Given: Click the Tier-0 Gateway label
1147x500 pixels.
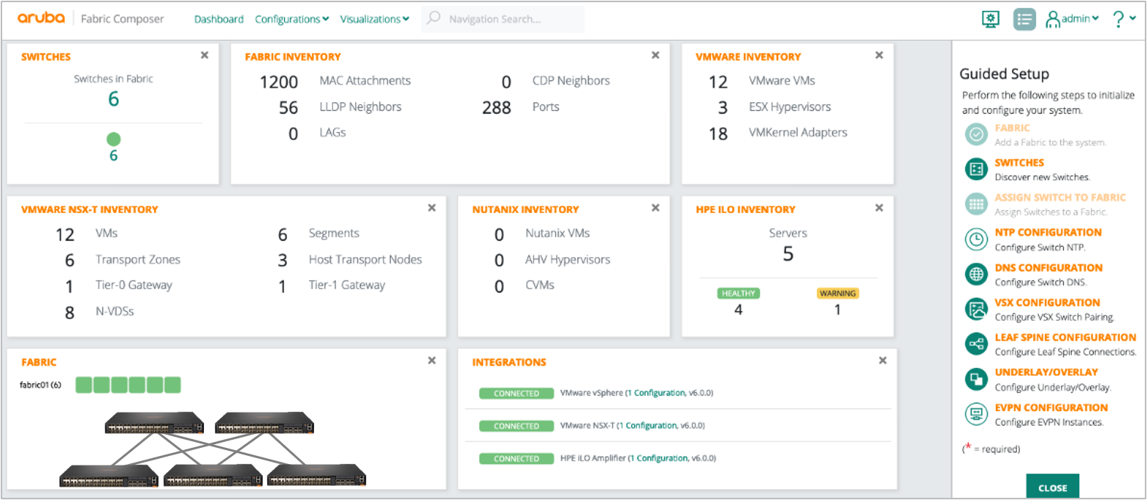Looking at the screenshot, I should click(x=134, y=285).
